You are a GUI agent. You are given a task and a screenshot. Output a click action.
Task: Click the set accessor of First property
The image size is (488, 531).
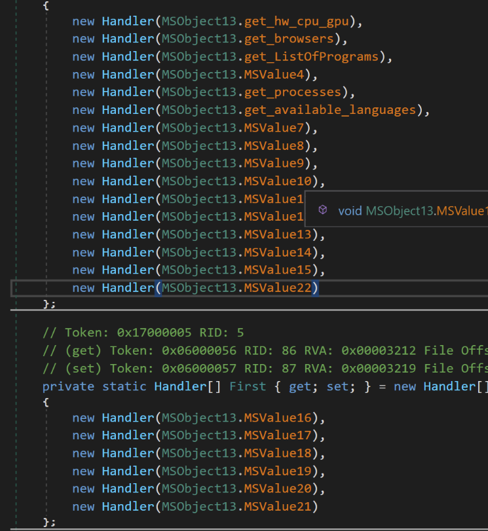tap(337, 387)
